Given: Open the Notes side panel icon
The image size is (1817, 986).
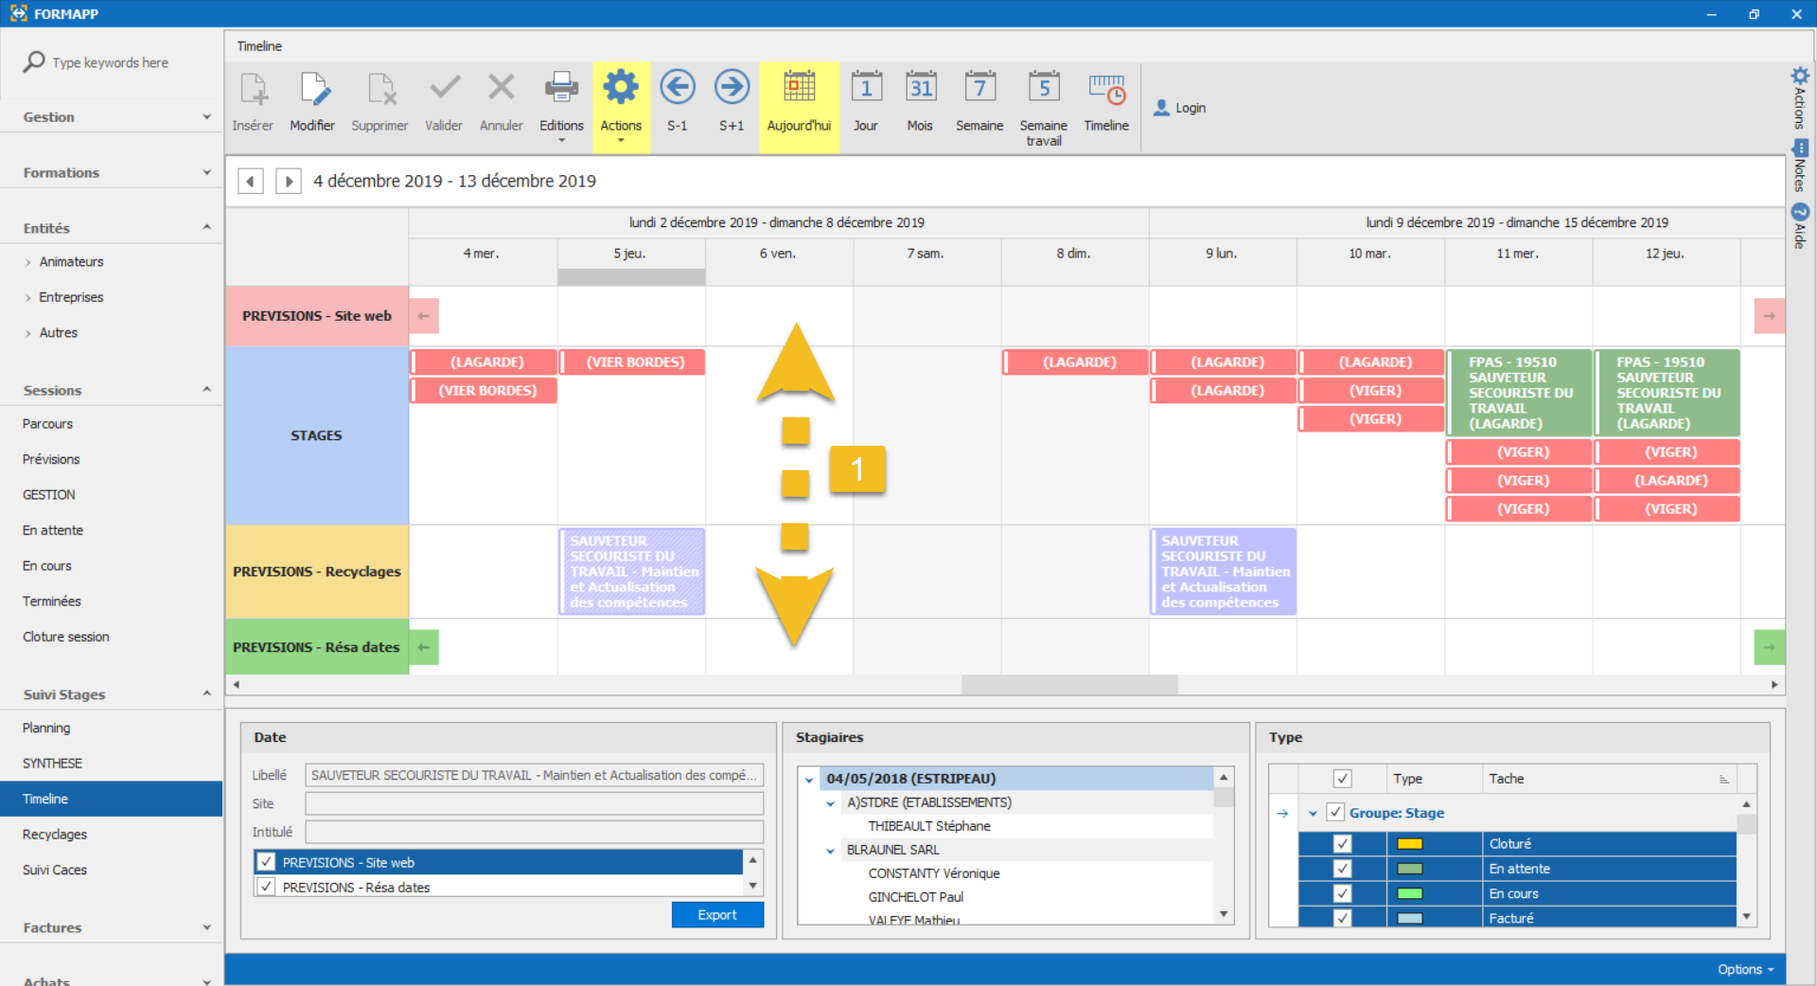Looking at the screenshot, I should click(x=1800, y=148).
